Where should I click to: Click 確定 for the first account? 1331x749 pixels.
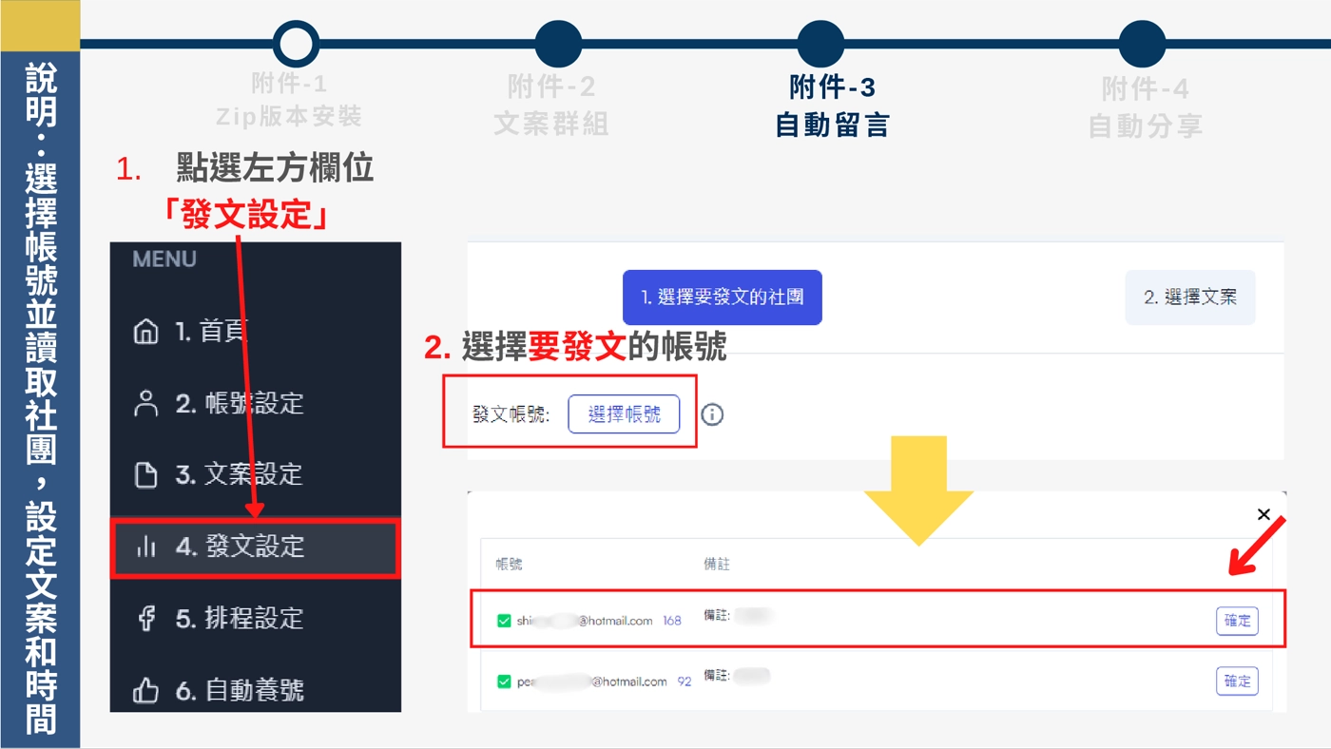pyautogui.click(x=1237, y=621)
